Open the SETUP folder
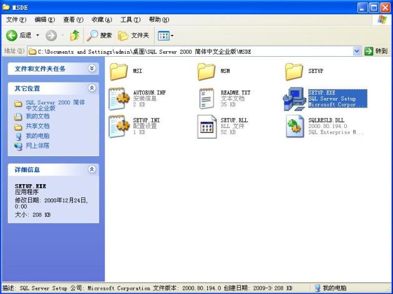The height and width of the screenshot is (294, 393). tap(294, 72)
